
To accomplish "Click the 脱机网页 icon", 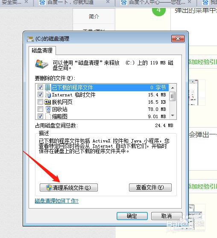I will coord(47,102).
